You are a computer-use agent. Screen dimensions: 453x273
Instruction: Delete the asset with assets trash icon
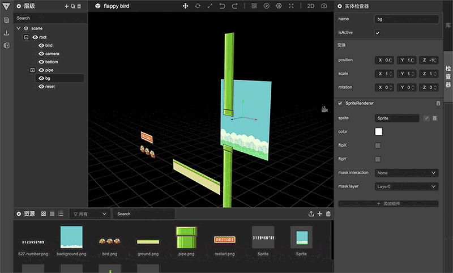coord(328,214)
